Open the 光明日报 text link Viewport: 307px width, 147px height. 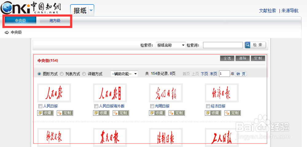[162, 106]
